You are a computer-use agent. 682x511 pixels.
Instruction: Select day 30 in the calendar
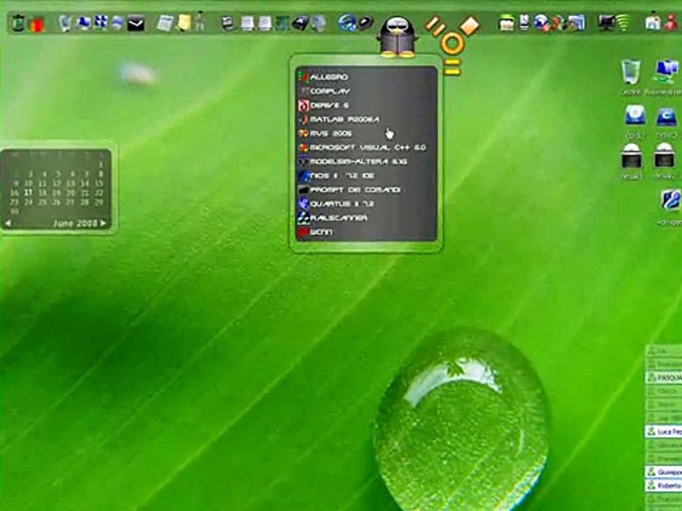click(x=14, y=211)
